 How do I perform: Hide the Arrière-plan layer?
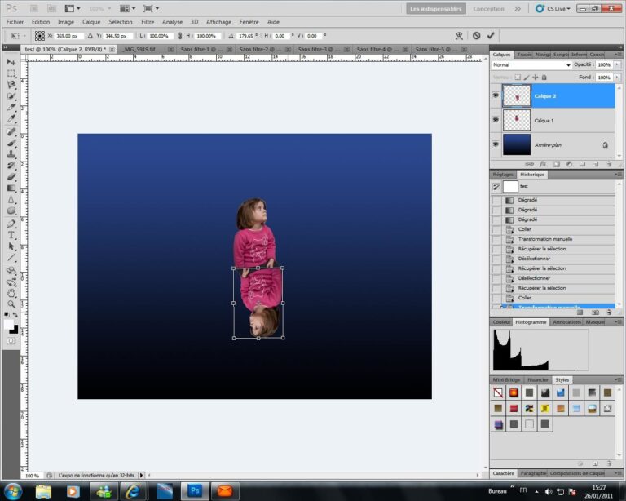[x=496, y=144]
